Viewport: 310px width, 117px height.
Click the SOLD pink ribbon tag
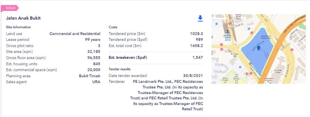coord(10,8)
